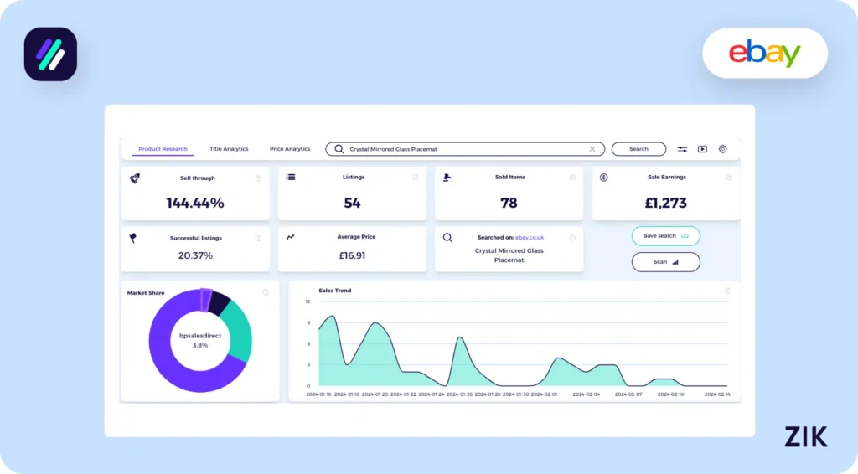Click the Save search button
Screen dimensions: 858x474
[665, 236]
